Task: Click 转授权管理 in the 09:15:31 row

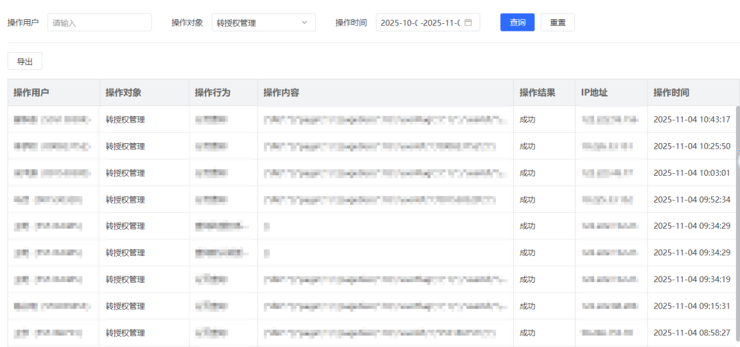Action: (125, 306)
